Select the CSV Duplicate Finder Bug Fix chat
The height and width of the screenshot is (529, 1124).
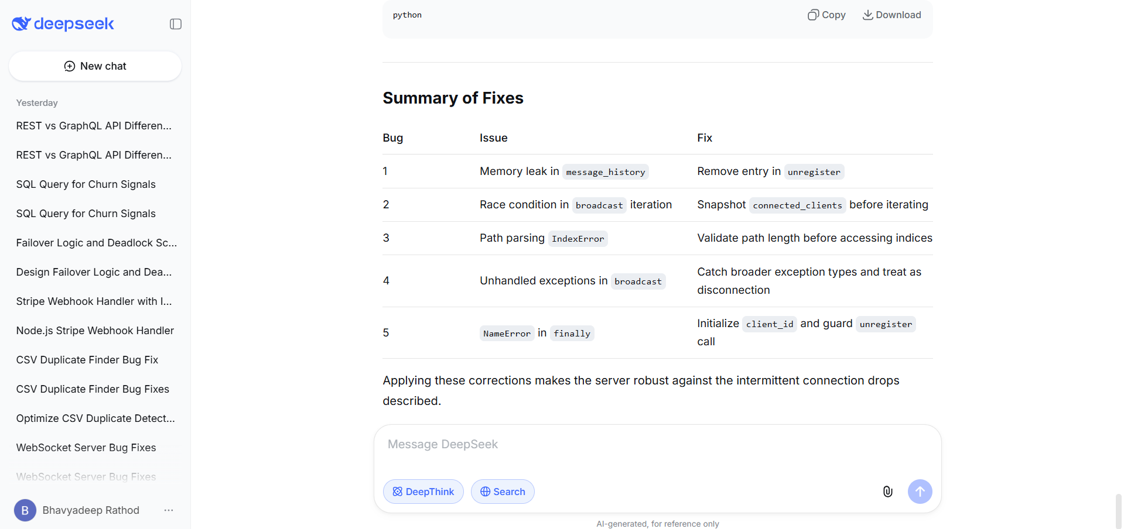(87, 359)
